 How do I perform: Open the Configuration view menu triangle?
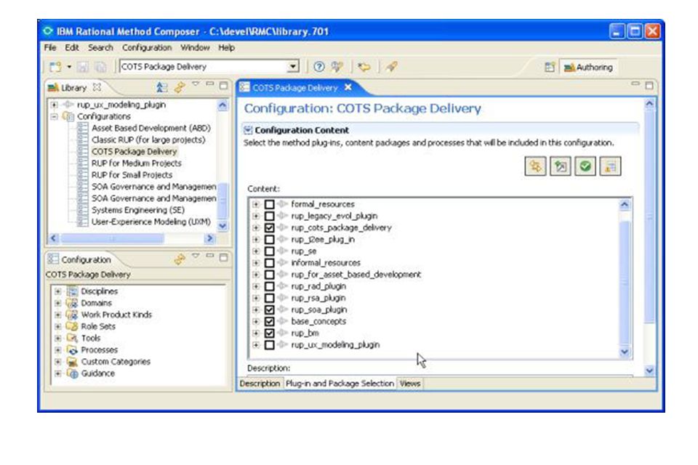point(196,256)
